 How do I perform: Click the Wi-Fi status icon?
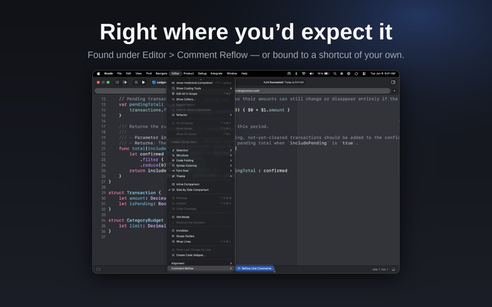pos(303,74)
